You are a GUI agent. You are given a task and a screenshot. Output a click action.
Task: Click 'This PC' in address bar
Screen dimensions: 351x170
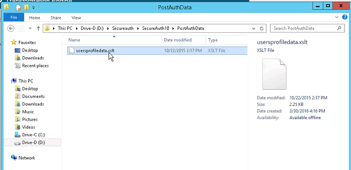coord(65,29)
